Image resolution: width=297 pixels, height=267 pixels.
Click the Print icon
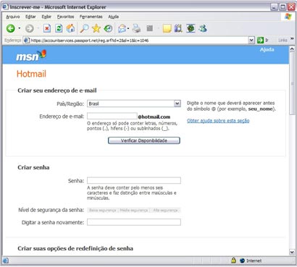pyautogui.click(x=136, y=28)
